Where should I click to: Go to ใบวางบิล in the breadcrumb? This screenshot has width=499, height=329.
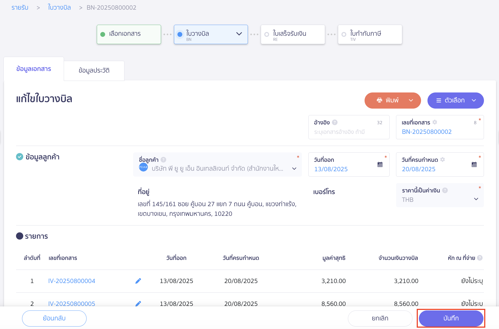click(x=59, y=8)
